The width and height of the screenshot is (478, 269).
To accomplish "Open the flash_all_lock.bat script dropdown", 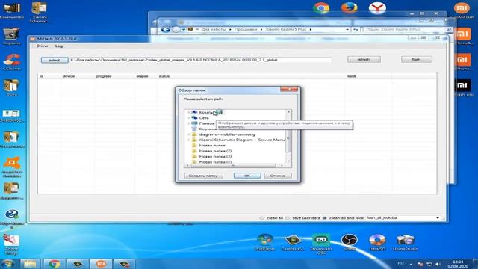I will pos(438,218).
